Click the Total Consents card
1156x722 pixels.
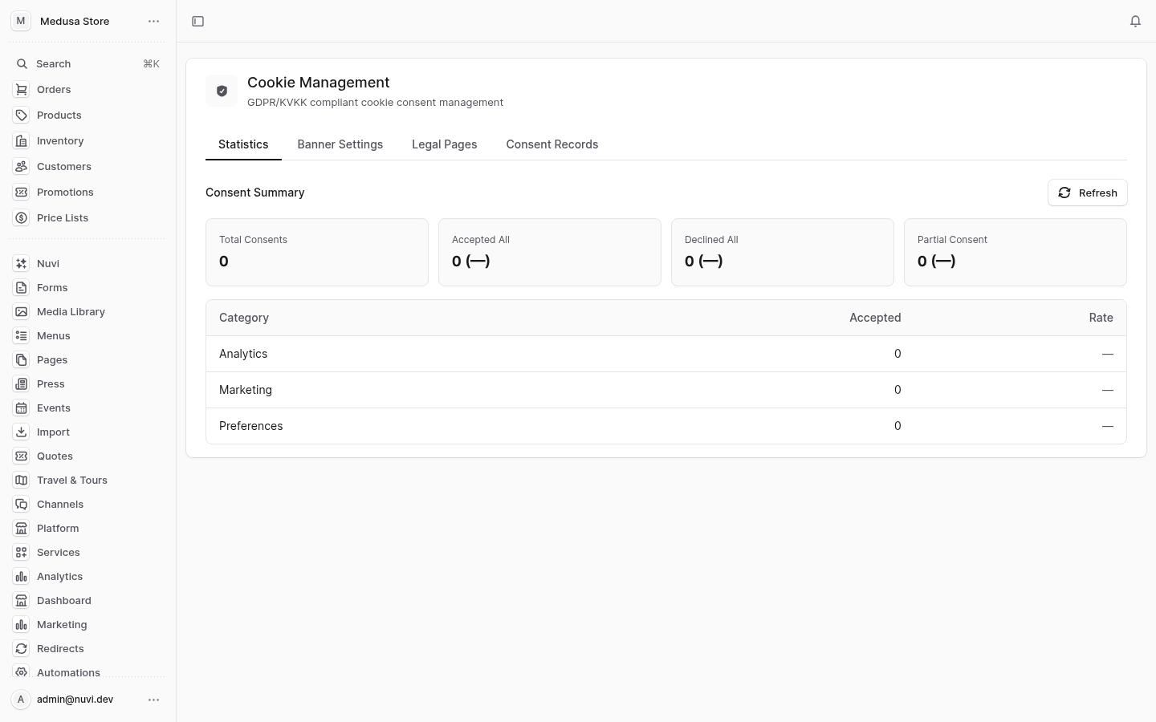point(317,252)
